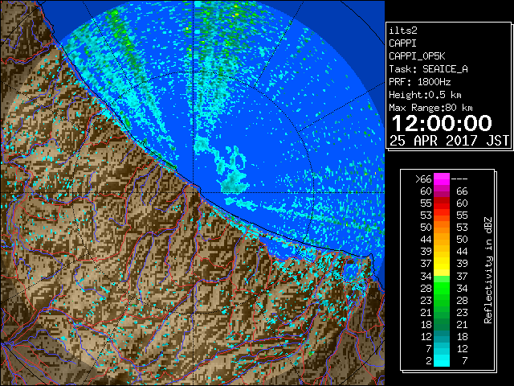The height and width of the screenshot is (386, 514).
Task: Click the bright green 28–34 dBZ color band
Action: click(x=442, y=288)
